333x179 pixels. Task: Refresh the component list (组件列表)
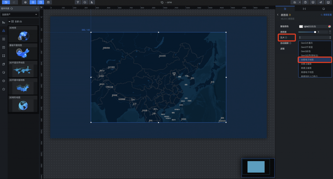click(12, 8)
